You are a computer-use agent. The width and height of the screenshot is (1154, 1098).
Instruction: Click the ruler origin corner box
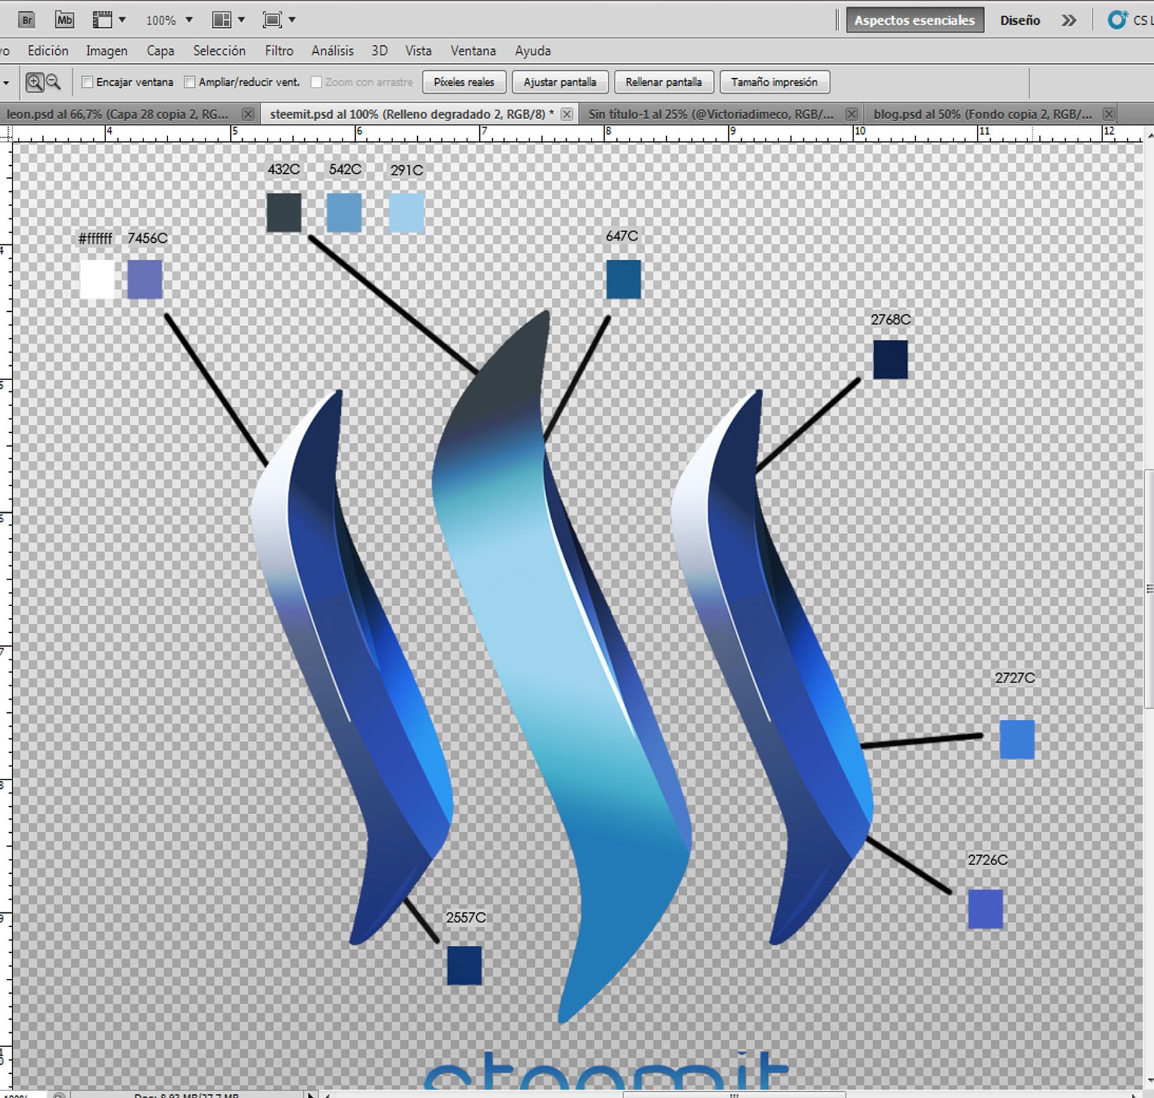[6, 133]
